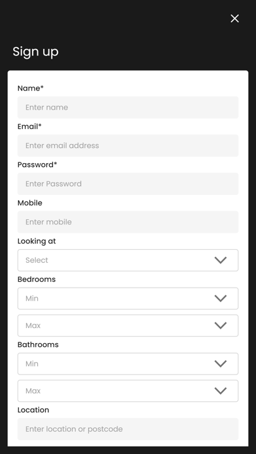Expand the Bedrooms Min dropdown
The height and width of the screenshot is (454, 256).
128,299
